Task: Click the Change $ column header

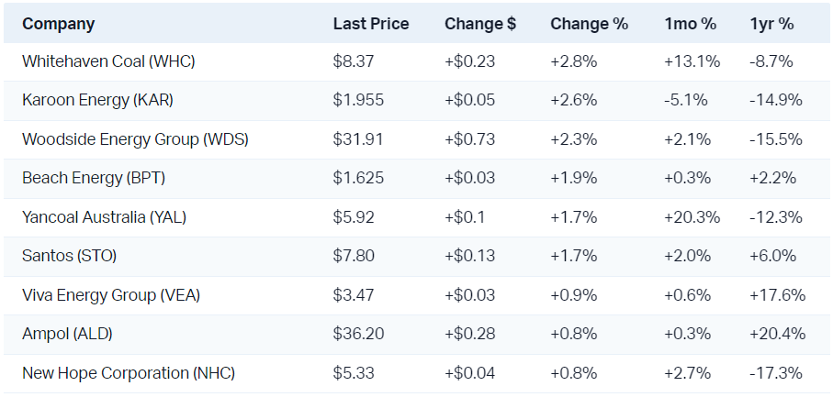Action: [479, 24]
